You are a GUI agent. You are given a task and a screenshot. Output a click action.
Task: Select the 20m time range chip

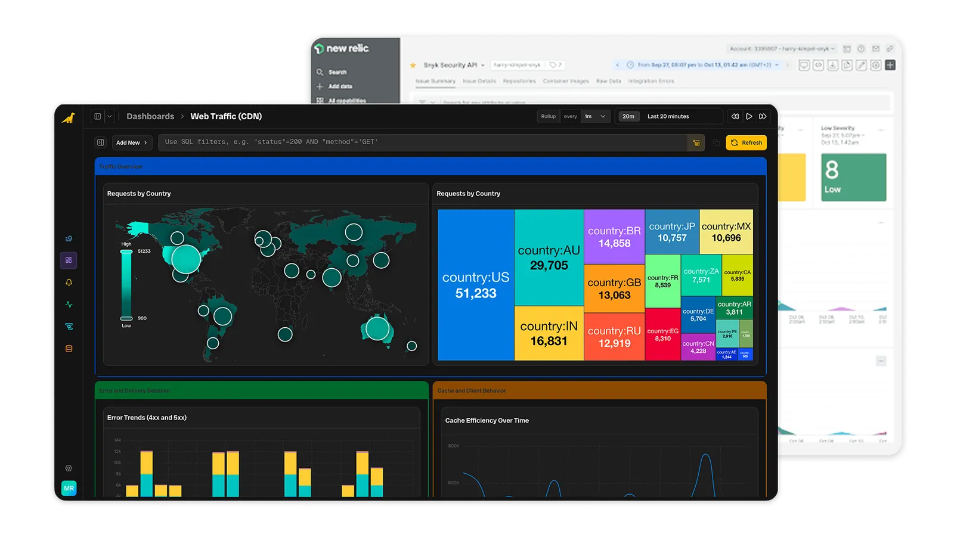point(628,116)
